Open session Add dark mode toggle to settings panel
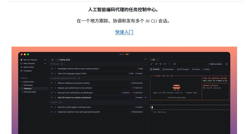Screen dimensions: 250x134 tap(74, 107)
